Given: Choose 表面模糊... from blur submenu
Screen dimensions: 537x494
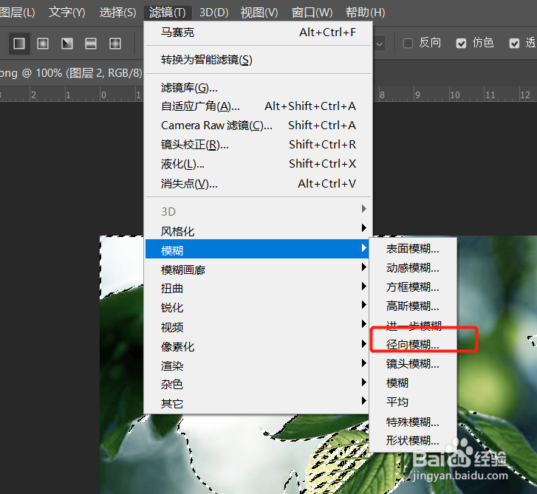Looking at the screenshot, I should (x=413, y=249).
